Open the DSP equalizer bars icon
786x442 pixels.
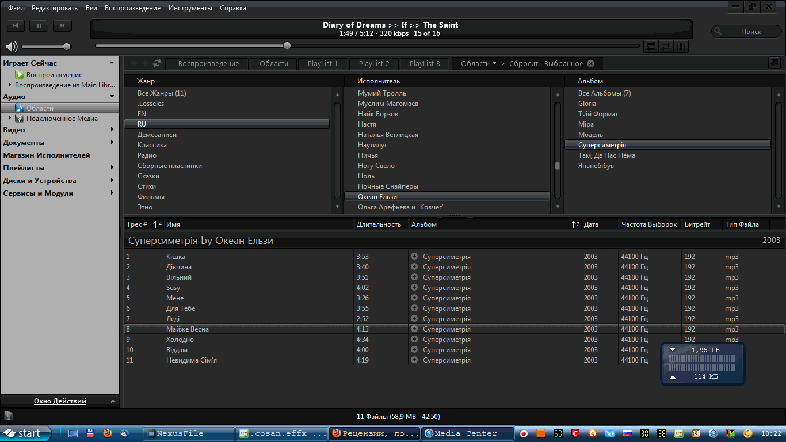coord(681,46)
